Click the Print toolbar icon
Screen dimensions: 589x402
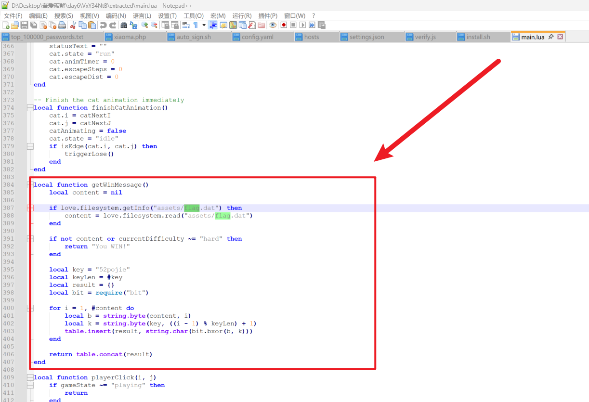click(63, 25)
